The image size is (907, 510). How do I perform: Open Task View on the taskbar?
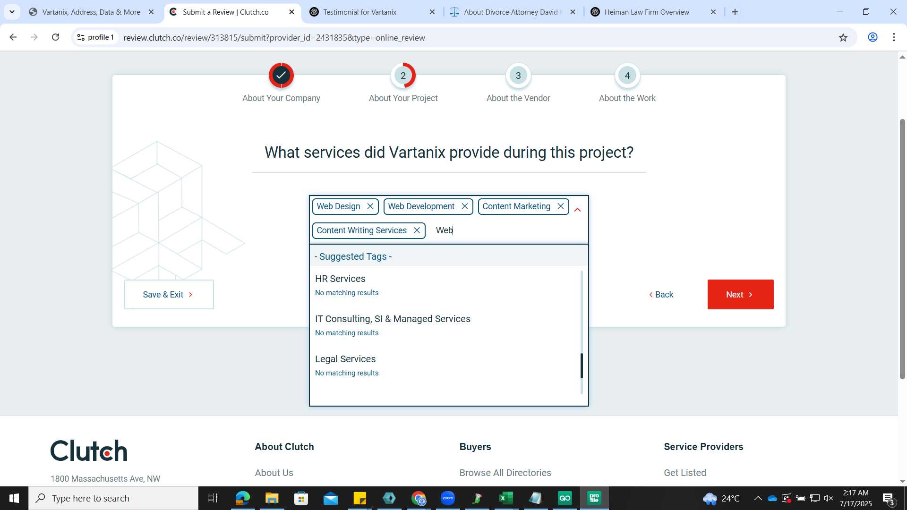[x=213, y=498]
